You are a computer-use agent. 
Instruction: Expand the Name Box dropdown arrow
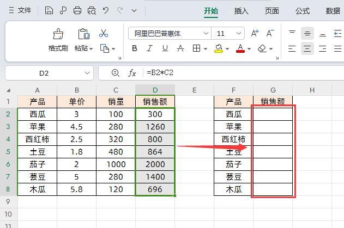[88, 73]
